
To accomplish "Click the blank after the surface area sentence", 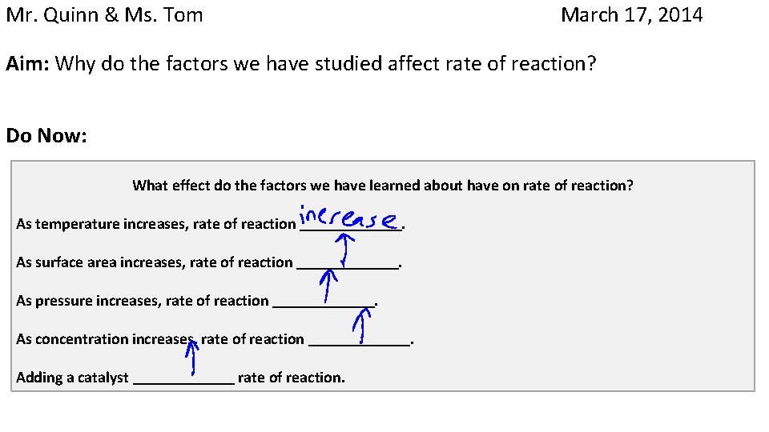I will pyautogui.click(x=347, y=267).
